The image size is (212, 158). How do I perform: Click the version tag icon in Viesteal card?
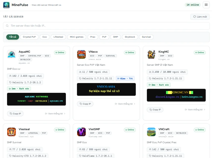(x=10, y=156)
